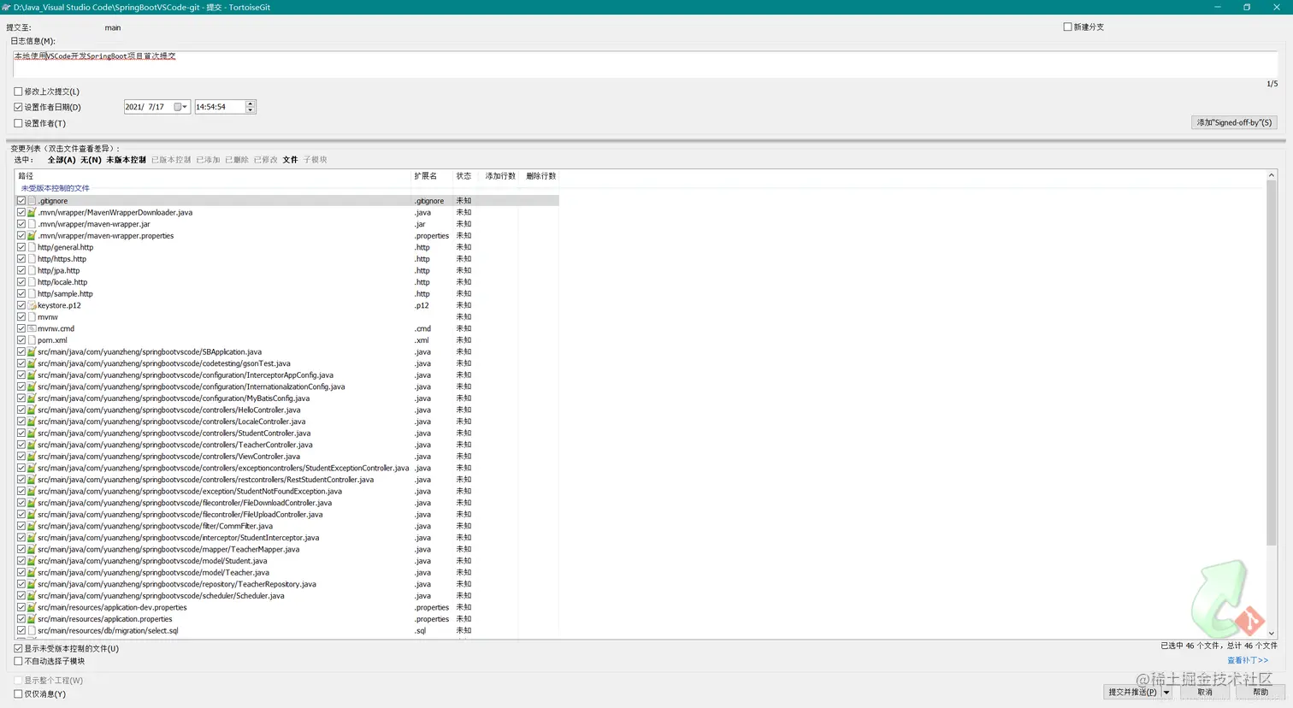Increase the author time with up spinner
This screenshot has width=1293, height=708.
[x=251, y=103]
